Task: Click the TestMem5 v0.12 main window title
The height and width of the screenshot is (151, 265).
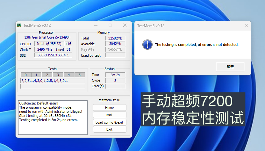Action: (x=37, y=25)
